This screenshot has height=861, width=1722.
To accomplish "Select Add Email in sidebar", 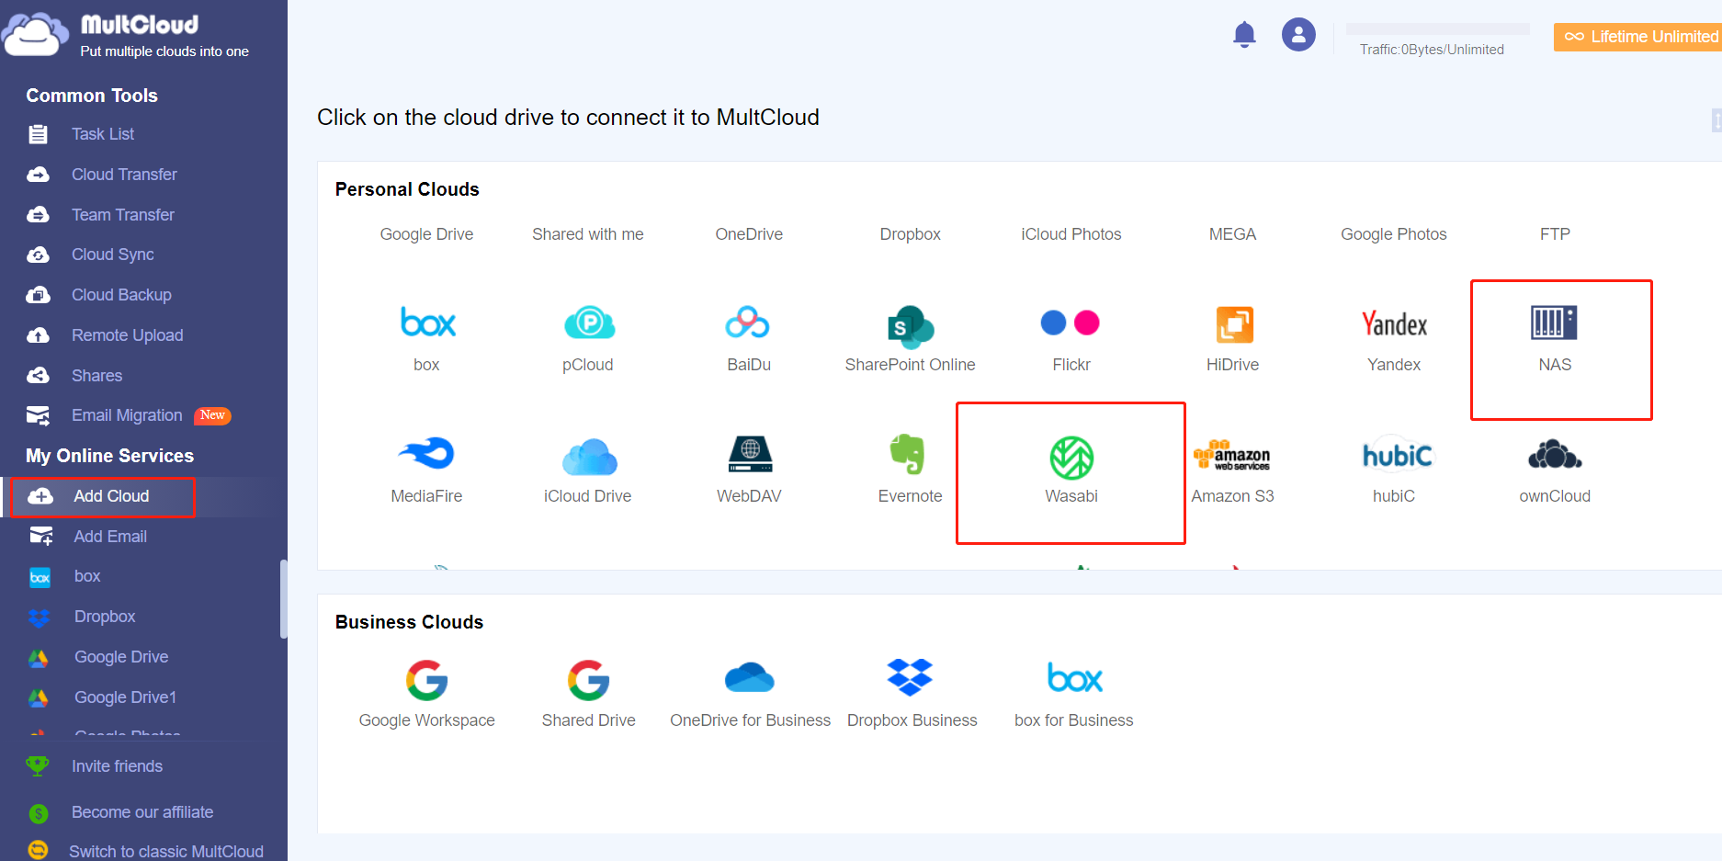I will (110, 537).
